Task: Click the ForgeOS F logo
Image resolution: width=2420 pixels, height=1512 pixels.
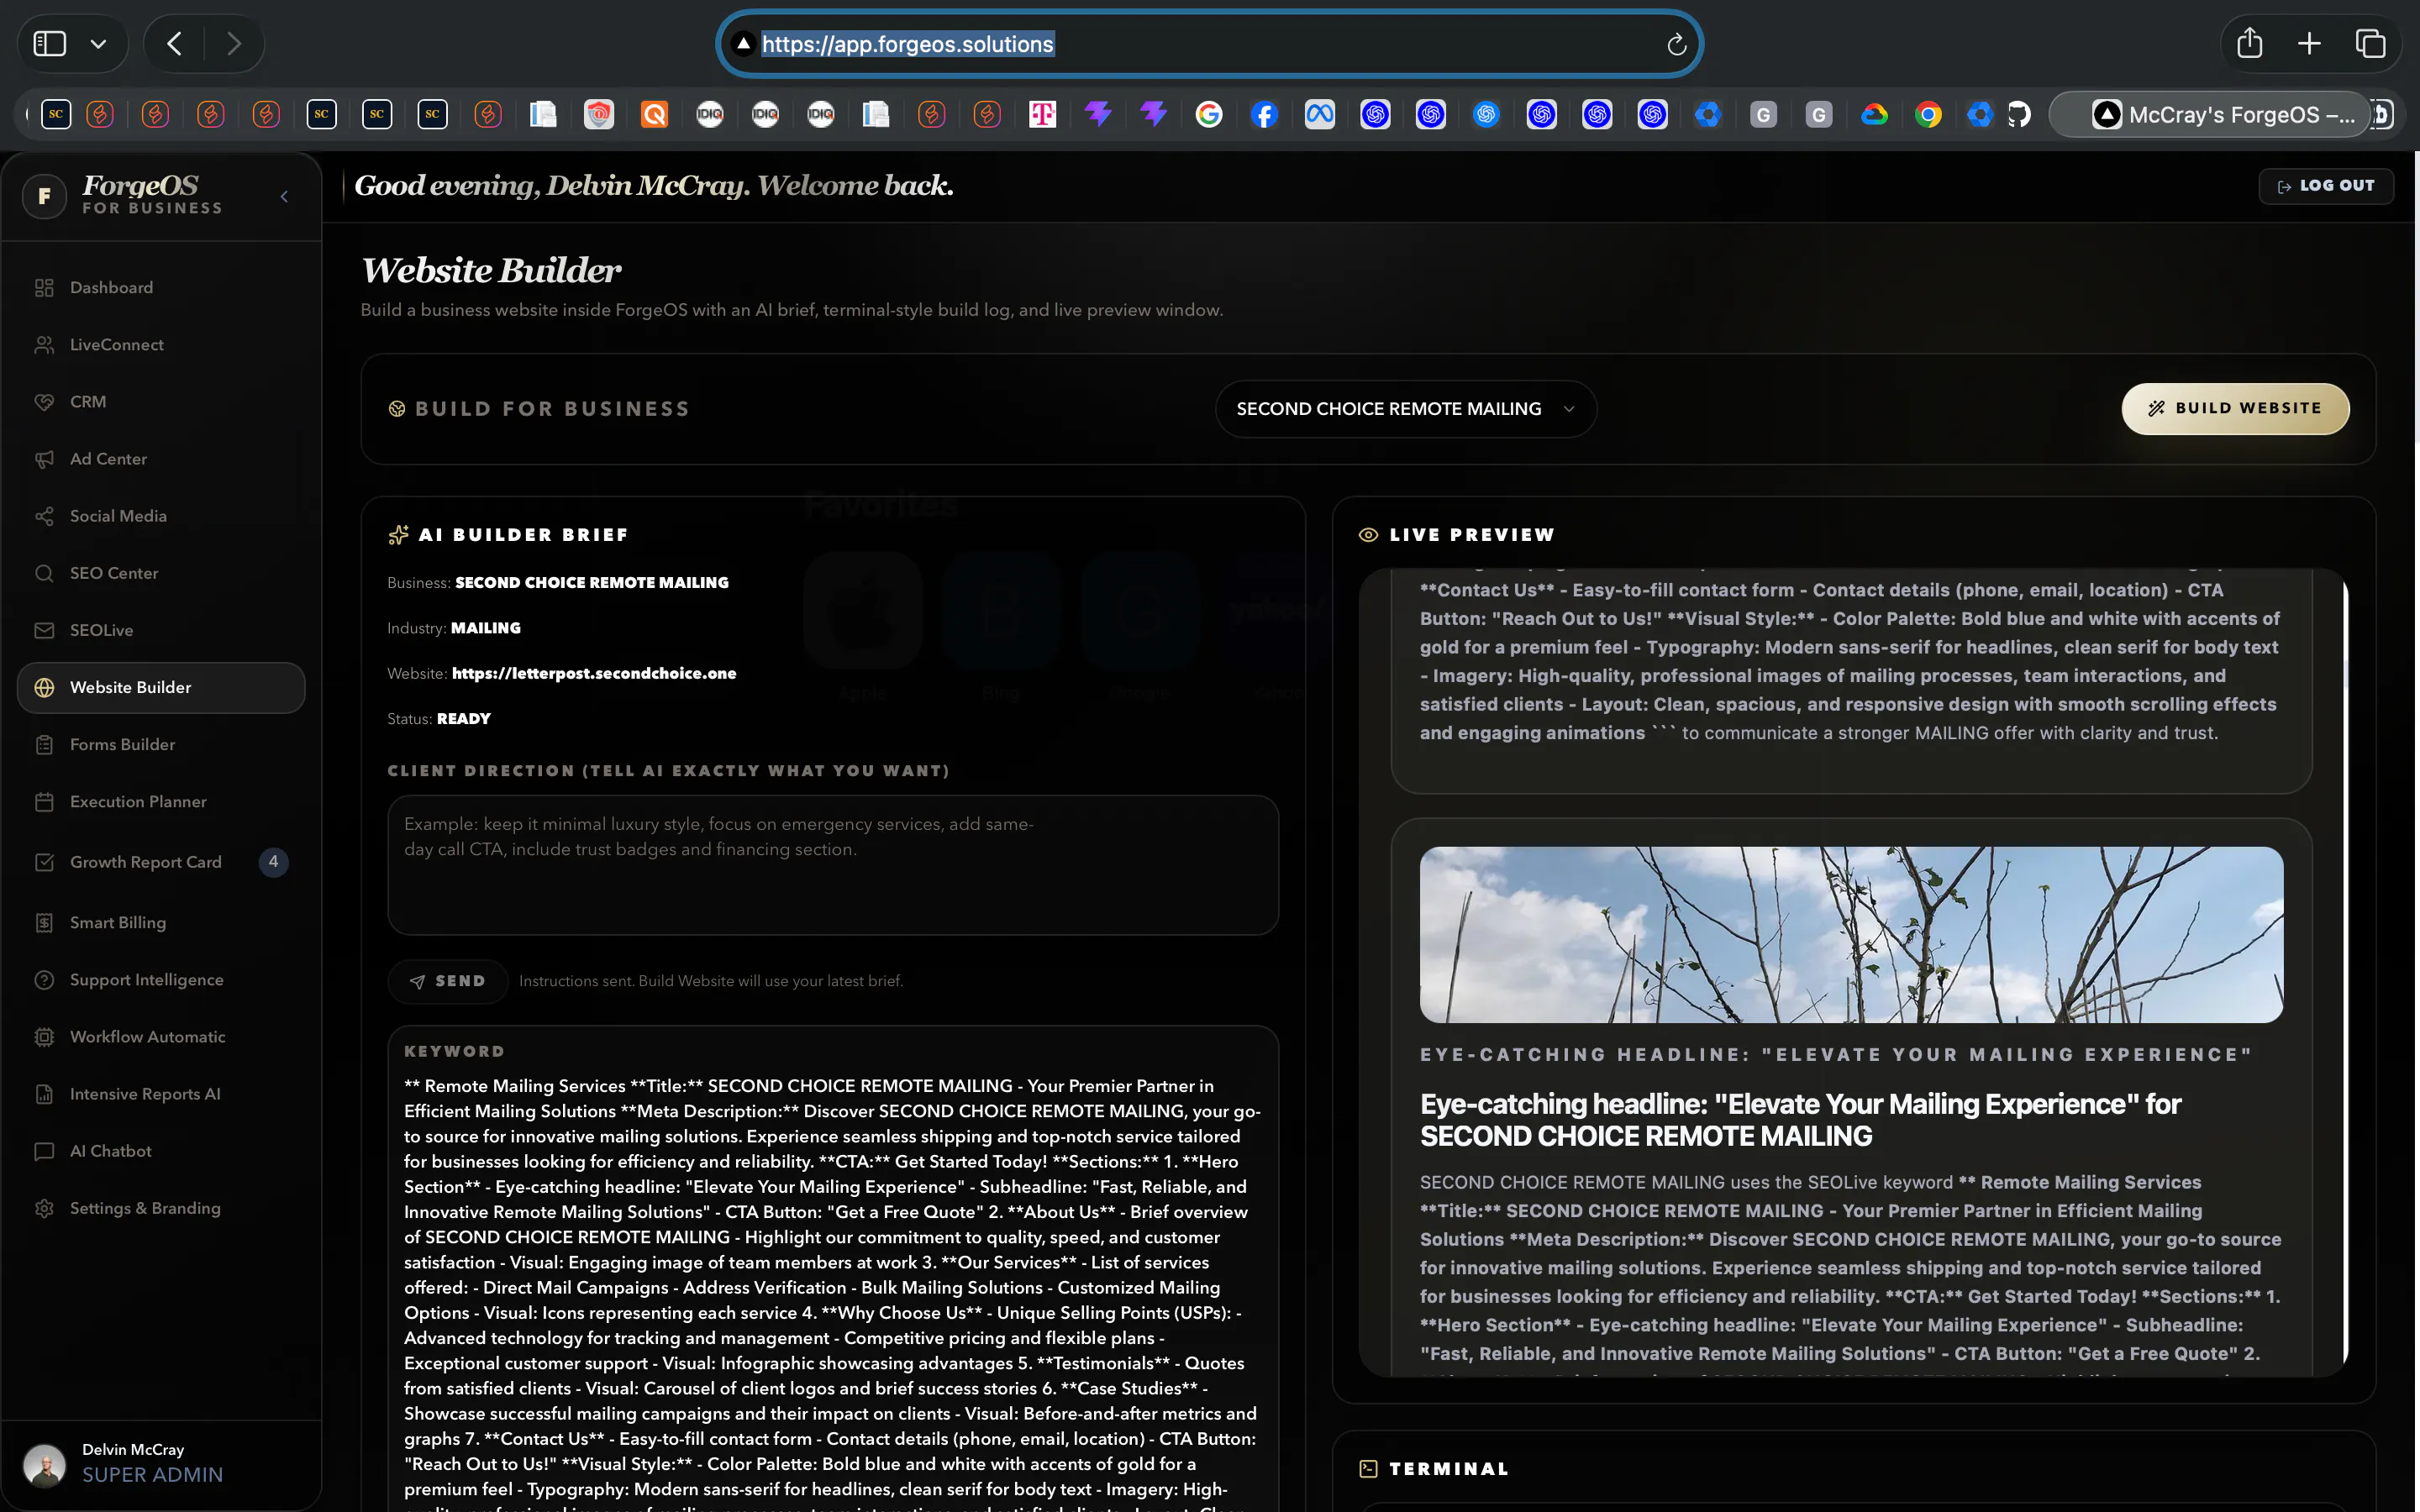Action: point(44,196)
